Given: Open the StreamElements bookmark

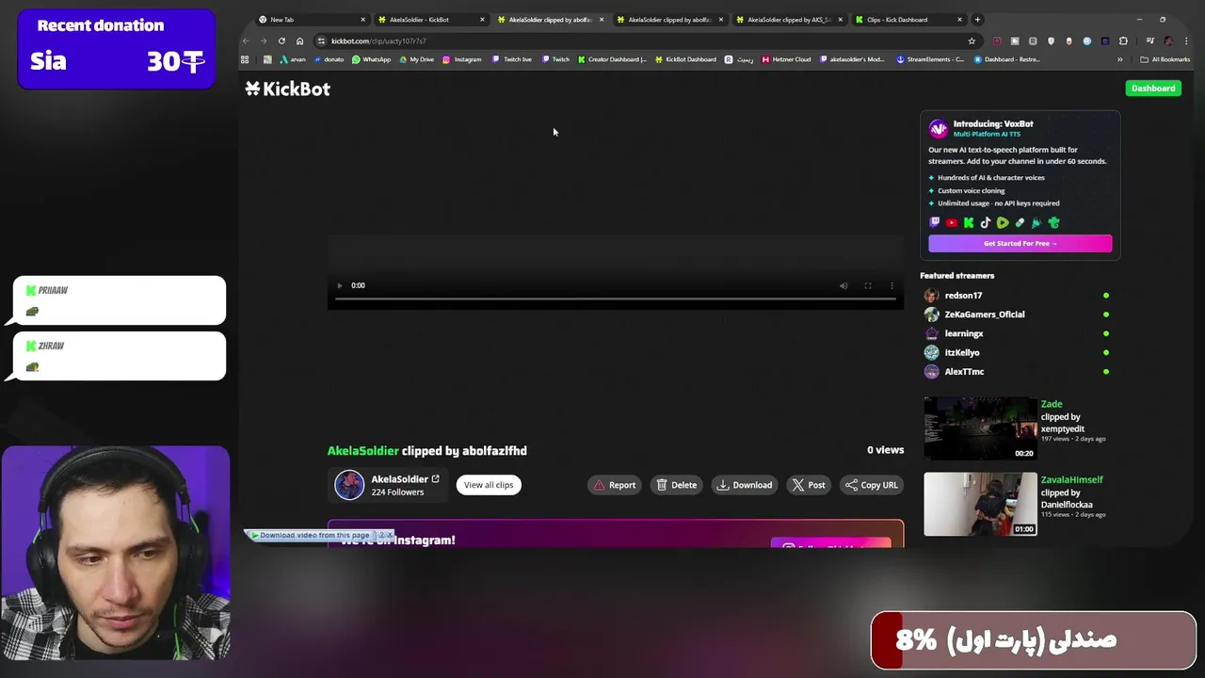Looking at the screenshot, I should [x=930, y=59].
